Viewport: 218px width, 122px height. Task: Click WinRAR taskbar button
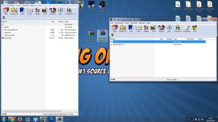point(60,119)
